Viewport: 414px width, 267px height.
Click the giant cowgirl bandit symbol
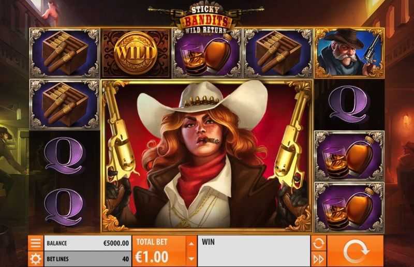tap(206, 156)
